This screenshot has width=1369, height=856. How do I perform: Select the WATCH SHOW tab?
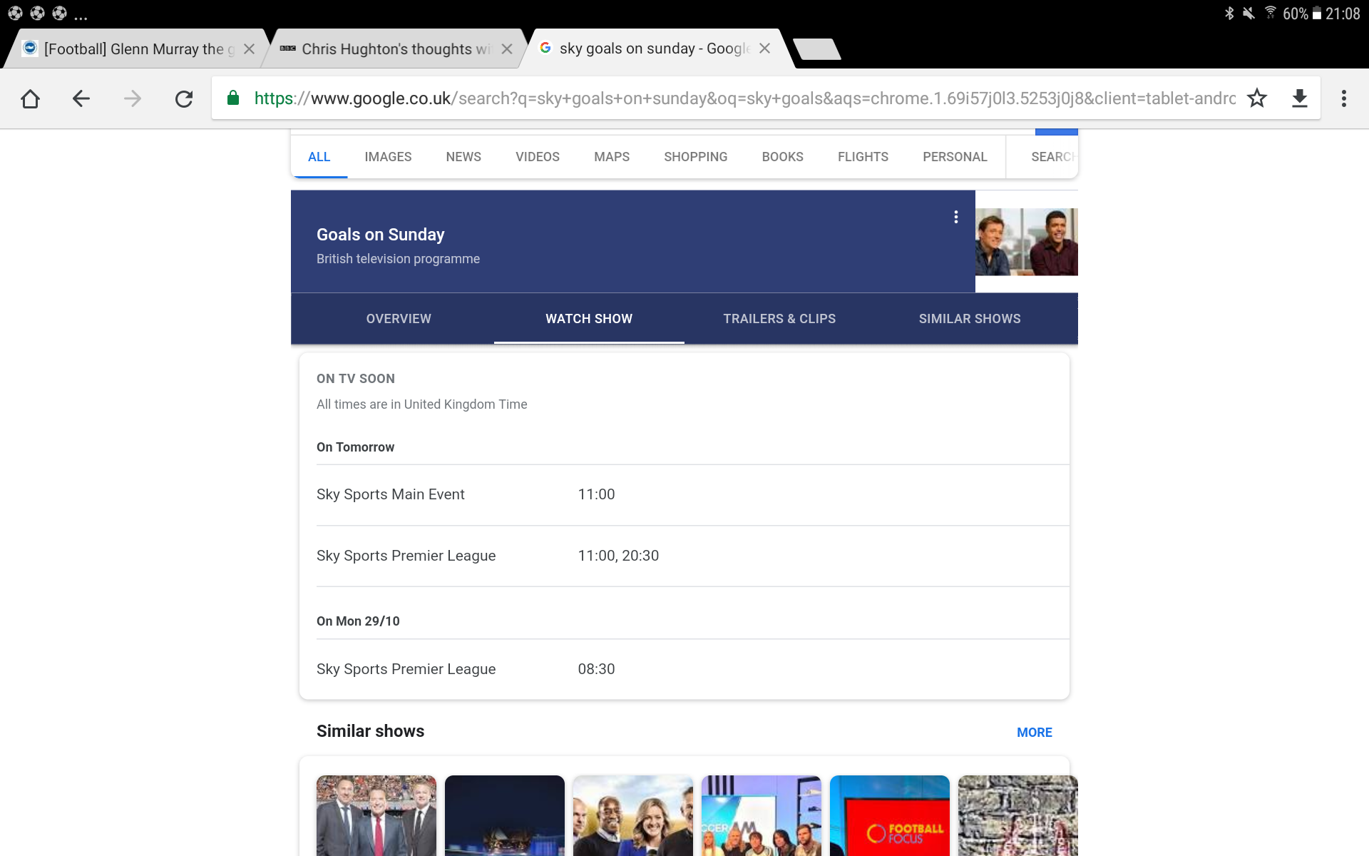[x=589, y=319]
